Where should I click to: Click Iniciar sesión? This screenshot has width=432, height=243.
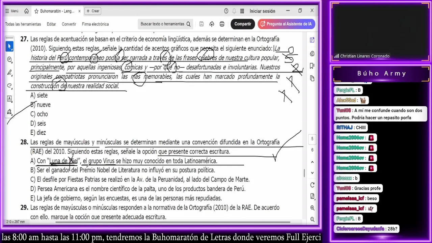tap(262, 11)
